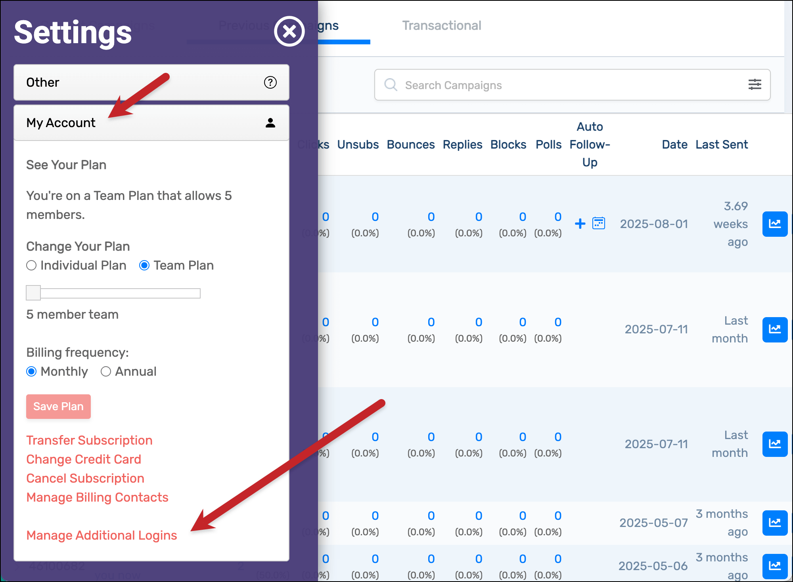This screenshot has height=582, width=793.
Task: Click the help question mark icon in Other
Action: coord(270,82)
